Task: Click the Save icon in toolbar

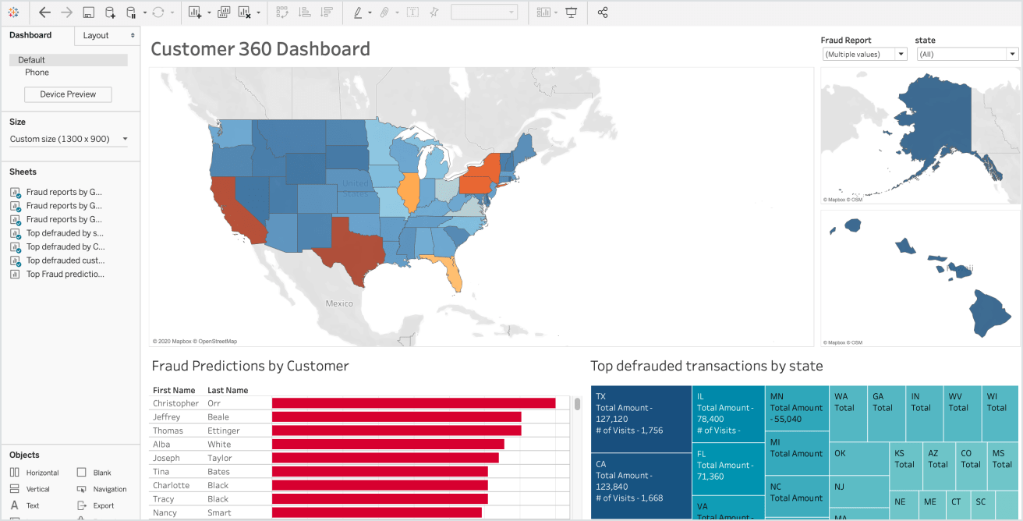Action: pos(88,12)
